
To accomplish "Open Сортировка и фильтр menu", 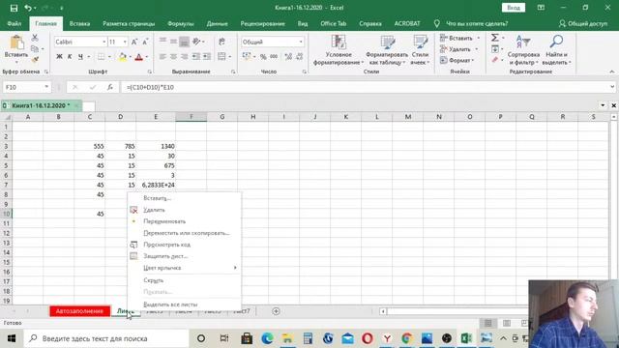I will [523, 50].
